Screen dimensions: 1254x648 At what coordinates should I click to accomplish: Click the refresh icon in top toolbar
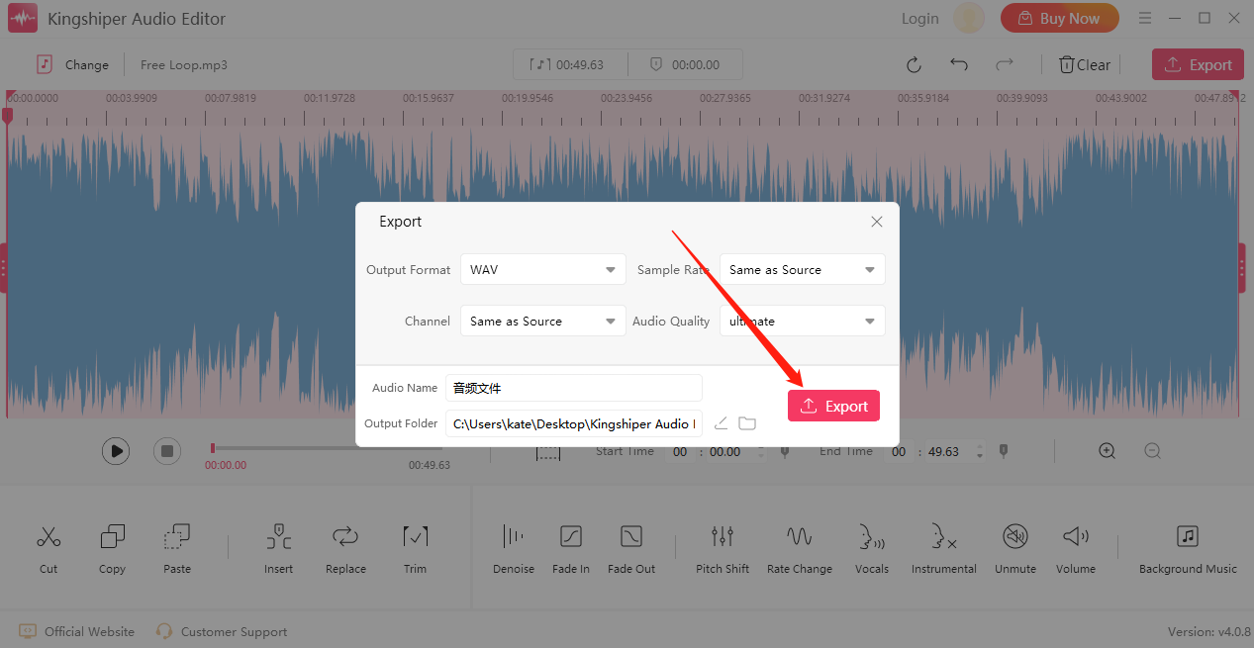914,64
